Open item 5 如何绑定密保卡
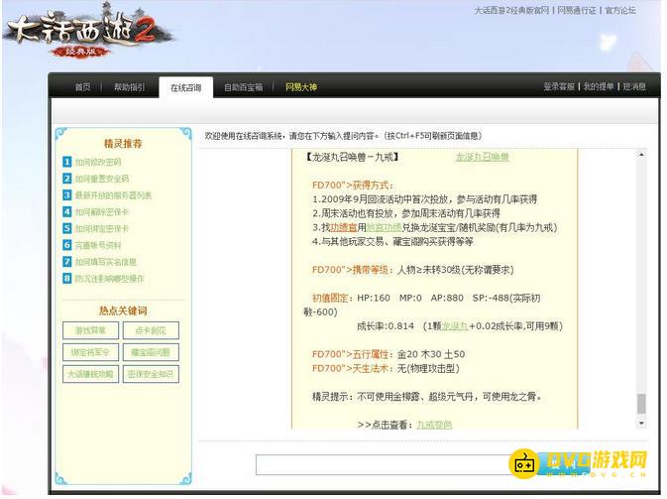The width and height of the screenshot is (667, 499). click(102, 228)
